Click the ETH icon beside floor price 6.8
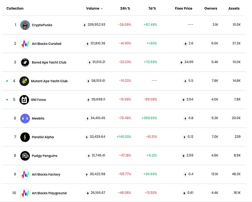 click(185, 118)
